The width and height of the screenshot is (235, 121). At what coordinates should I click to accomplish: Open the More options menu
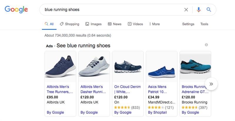(155, 24)
